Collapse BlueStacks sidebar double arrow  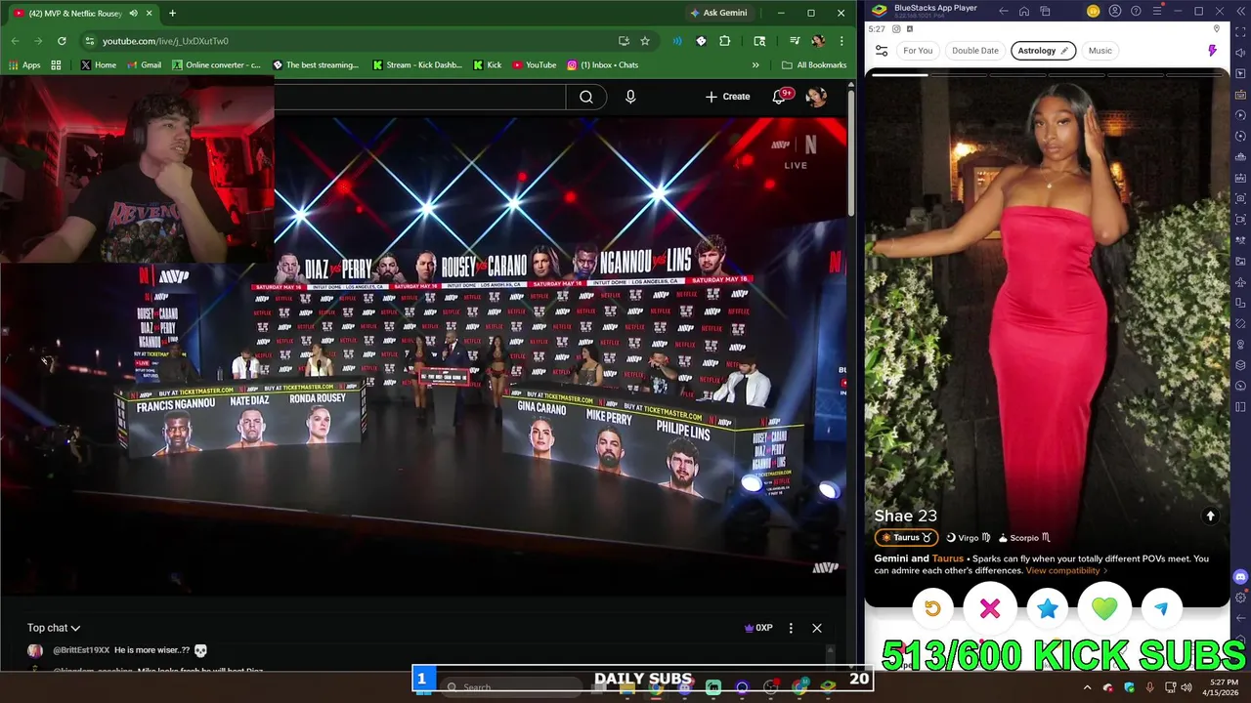1240,12
